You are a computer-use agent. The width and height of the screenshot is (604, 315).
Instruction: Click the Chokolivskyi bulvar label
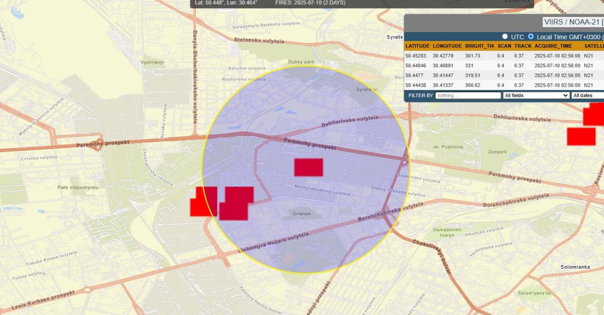(x=432, y=258)
